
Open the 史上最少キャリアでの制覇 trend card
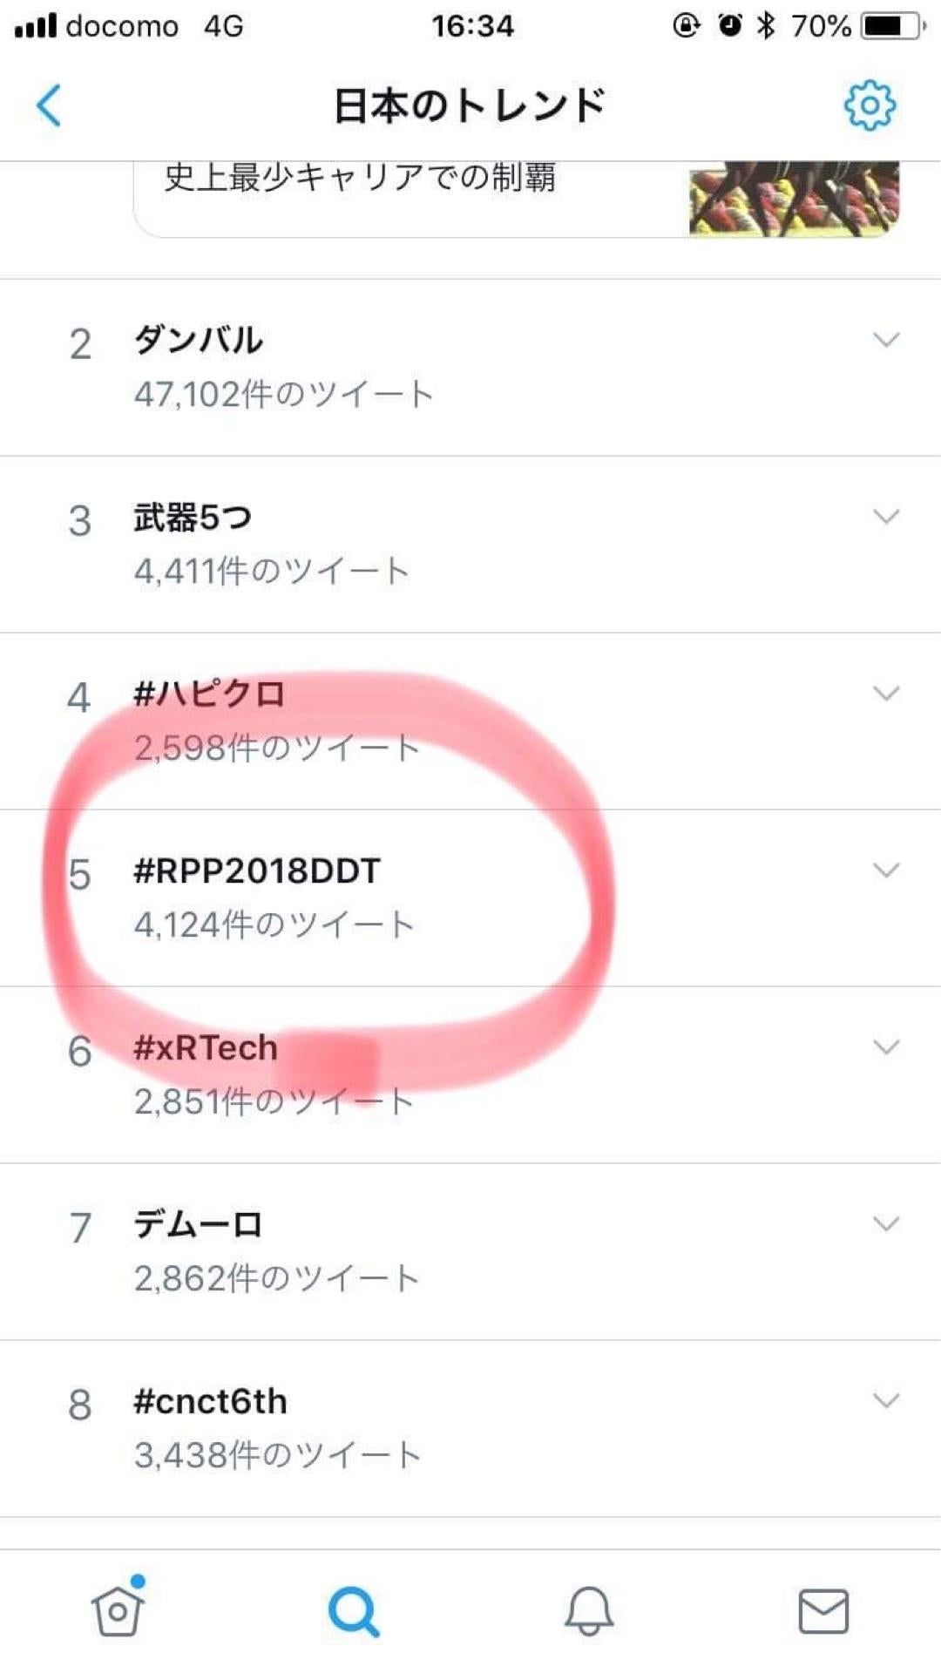point(517,200)
